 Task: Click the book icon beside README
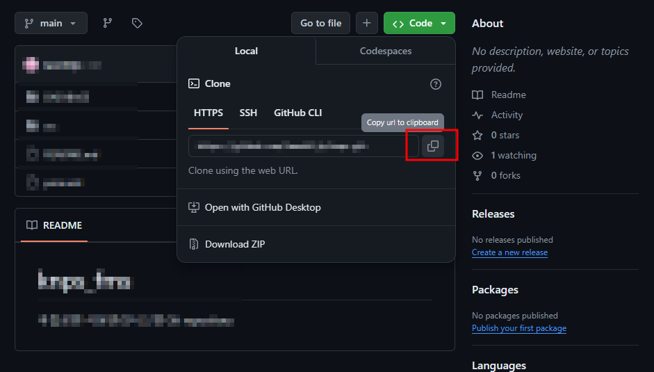[x=32, y=225]
